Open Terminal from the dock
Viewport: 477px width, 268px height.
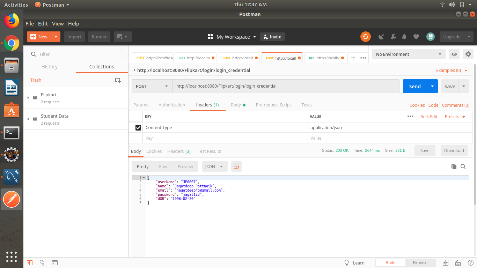coord(12,133)
